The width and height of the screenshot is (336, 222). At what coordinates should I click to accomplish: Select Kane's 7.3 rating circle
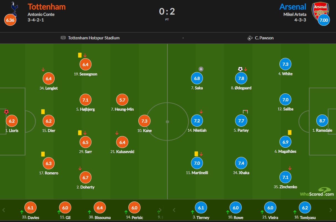point(144,121)
